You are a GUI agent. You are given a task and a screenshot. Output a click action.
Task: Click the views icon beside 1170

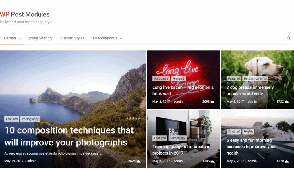pyautogui.click(x=287, y=161)
